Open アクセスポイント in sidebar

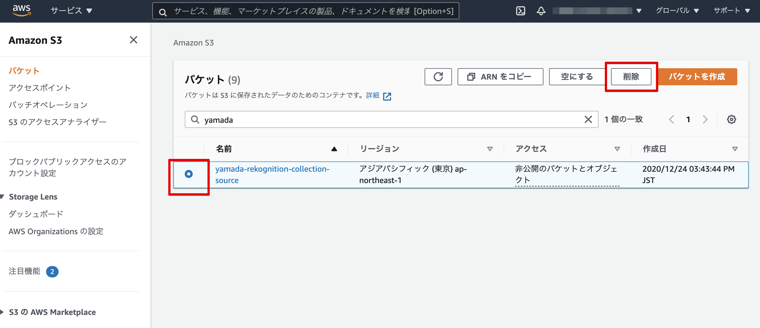tap(40, 88)
